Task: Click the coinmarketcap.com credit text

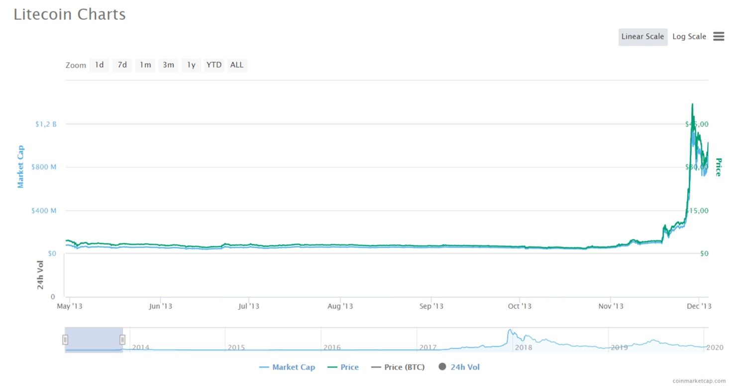Action: (699, 381)
